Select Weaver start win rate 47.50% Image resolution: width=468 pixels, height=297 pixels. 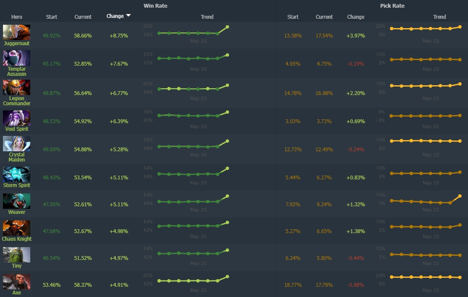pos(51,204)
